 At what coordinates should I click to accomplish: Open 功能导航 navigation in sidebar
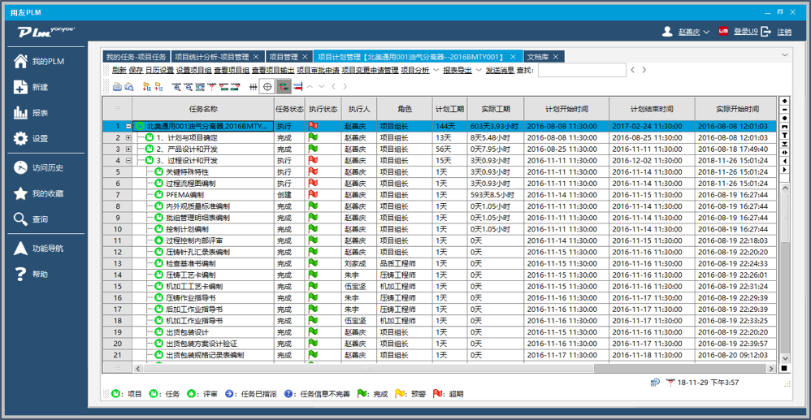click(x=21, y=249)
